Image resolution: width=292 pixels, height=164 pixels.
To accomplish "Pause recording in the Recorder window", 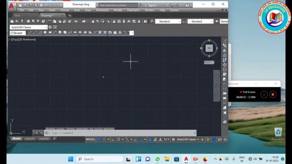I will [x=264, y=94].
